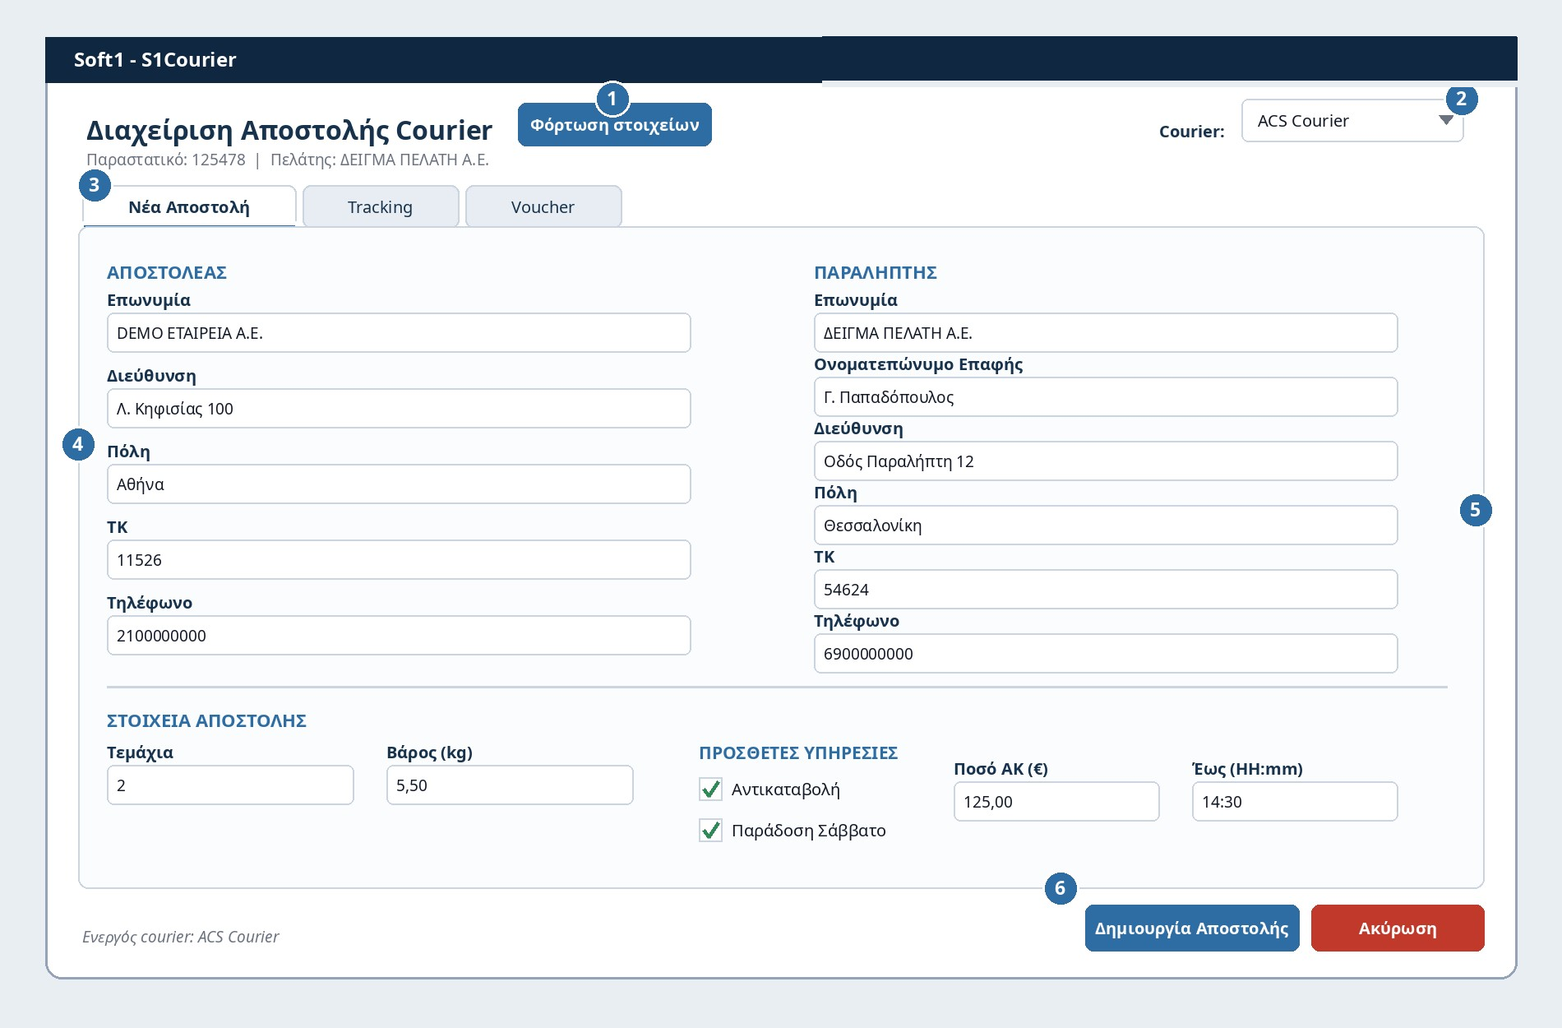The image size is (1562, 1028).
Task: Select the Νέα Αποστολή tab
Action: click(x=189, y=206)
